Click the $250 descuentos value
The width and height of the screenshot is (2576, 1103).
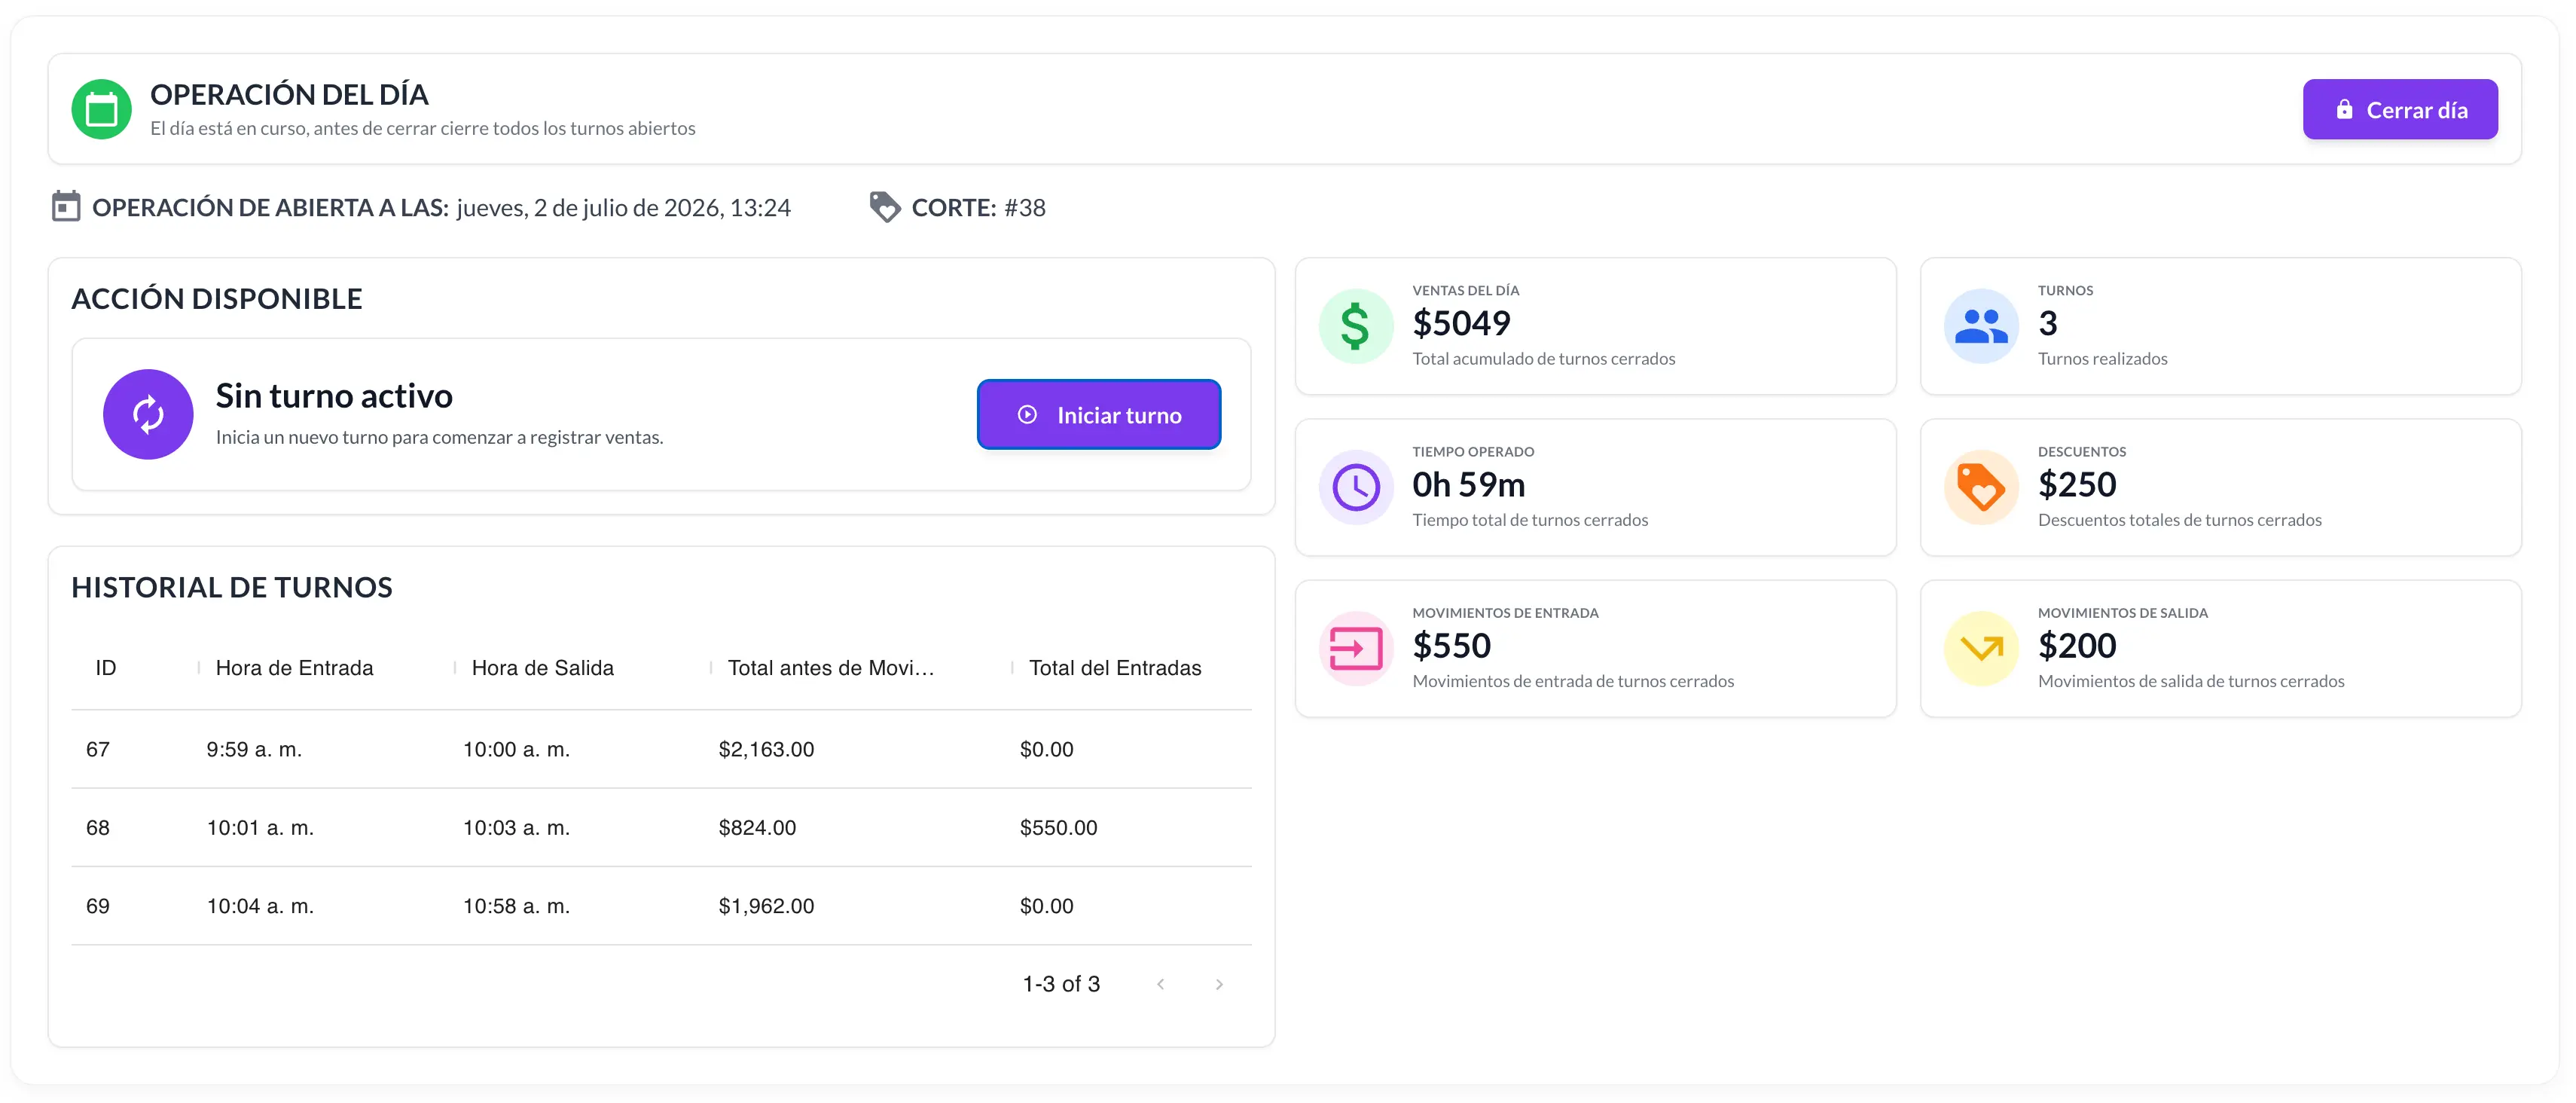[x=2077, y=484]
